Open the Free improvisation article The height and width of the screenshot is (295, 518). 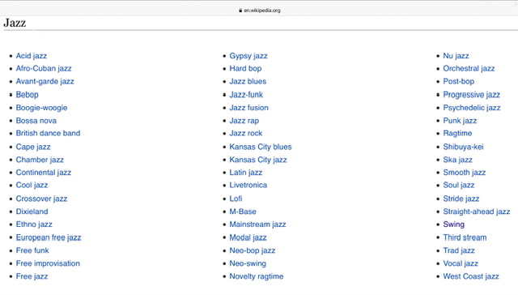tap(48, 263)
